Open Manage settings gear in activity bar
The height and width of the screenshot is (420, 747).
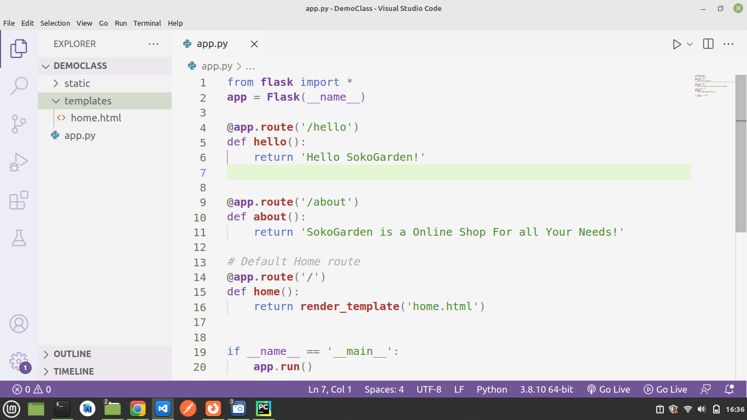pos(19,361)
